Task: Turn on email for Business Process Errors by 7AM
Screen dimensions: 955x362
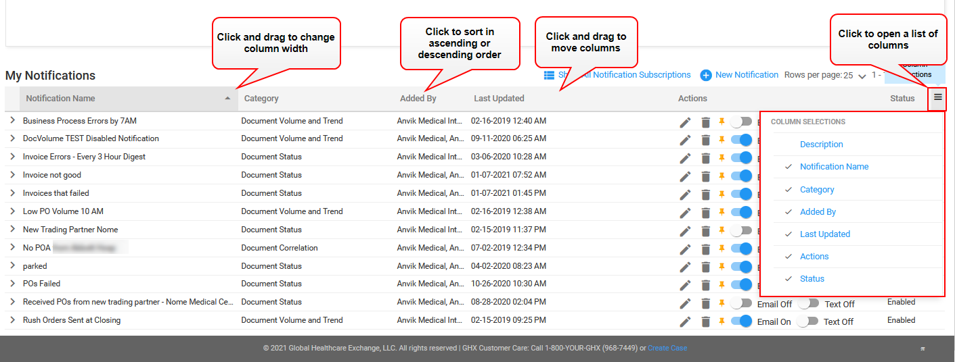Action: pos(742,122)
